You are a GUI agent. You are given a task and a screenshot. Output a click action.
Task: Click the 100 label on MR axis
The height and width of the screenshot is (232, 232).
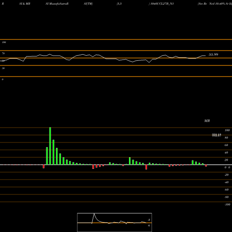pyautogui.click(x=227, y=130)
